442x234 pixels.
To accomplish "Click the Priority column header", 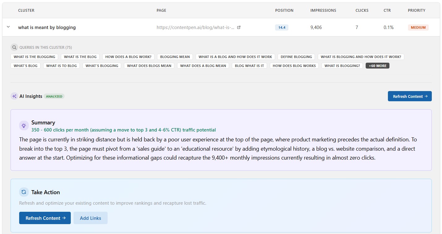I will click(416, 10).
